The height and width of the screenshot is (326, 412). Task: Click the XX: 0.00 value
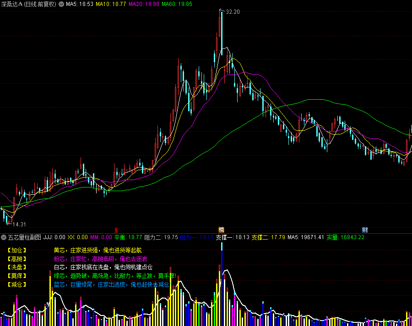click(x=77, y=237)
